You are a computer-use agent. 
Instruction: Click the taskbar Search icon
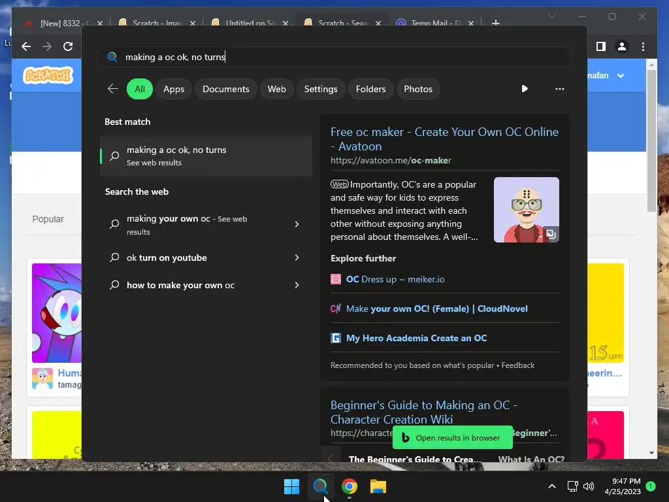pyautogui.click(x=320, y=486)
